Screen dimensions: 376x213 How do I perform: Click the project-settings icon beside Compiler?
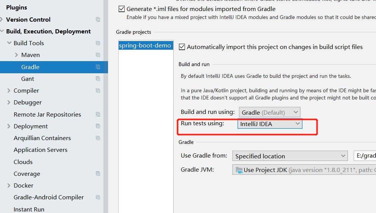(98, 90)
